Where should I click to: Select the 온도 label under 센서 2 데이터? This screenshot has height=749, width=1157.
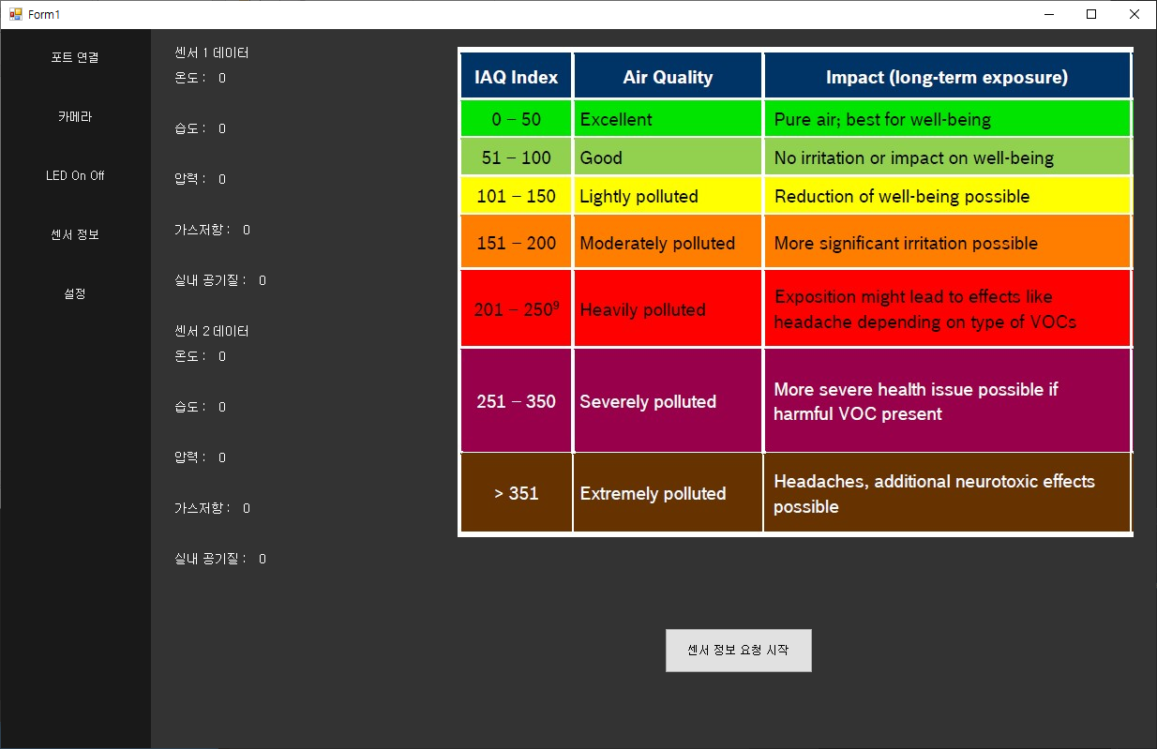click(x=190, y=357)
